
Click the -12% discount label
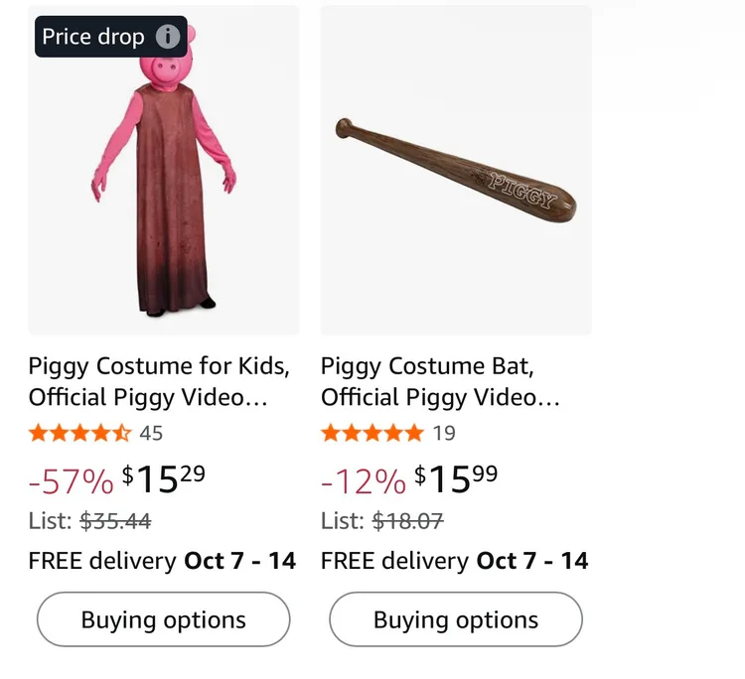(363, 481)
